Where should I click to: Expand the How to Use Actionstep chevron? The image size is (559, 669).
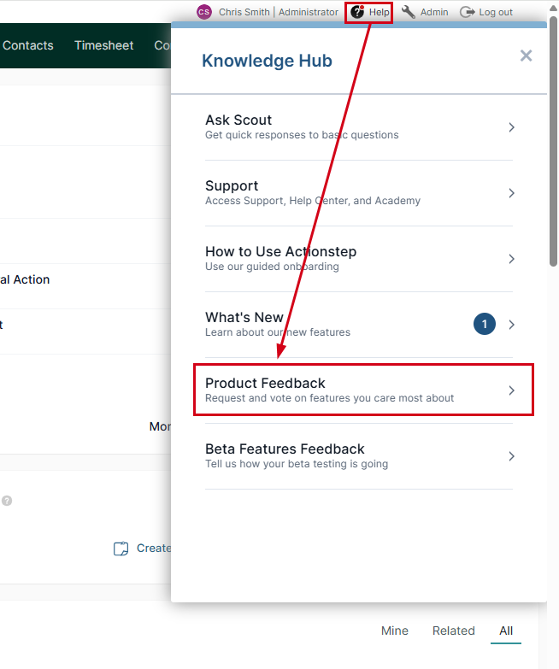tap(511, 259)
